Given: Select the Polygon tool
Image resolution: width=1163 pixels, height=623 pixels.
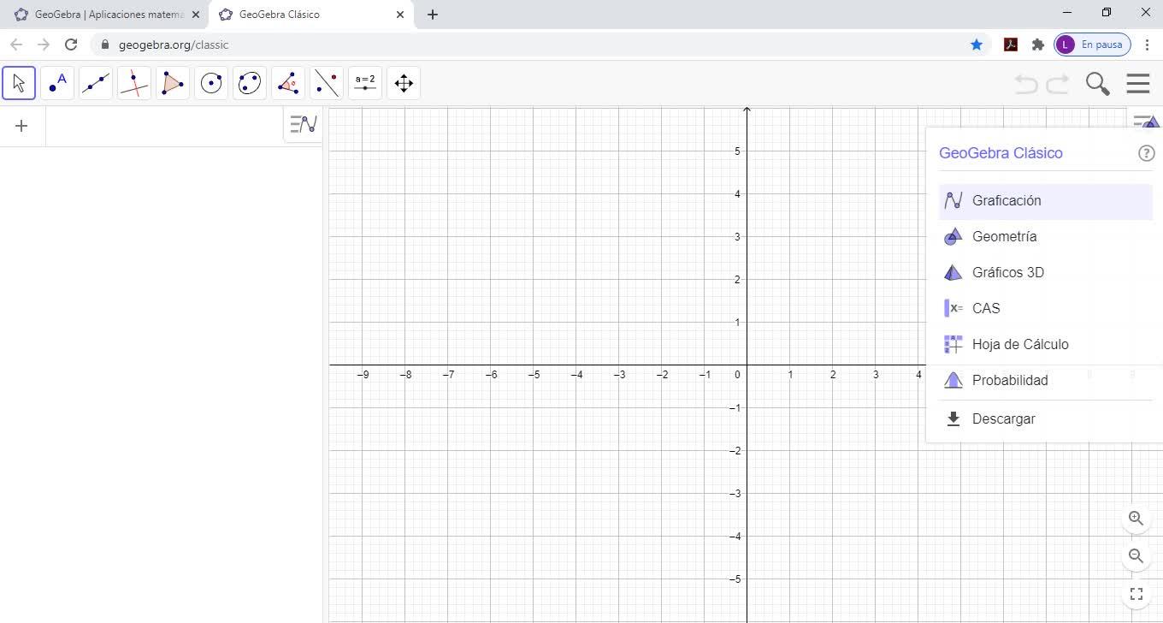Looking at the screenshot, I should (173, 83).
